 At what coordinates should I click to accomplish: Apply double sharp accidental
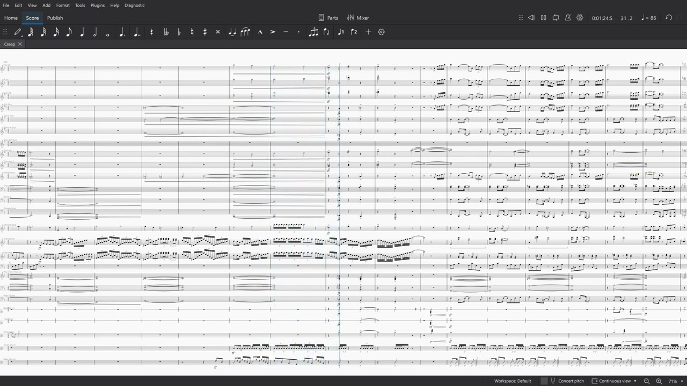click(x=218, y=32)
